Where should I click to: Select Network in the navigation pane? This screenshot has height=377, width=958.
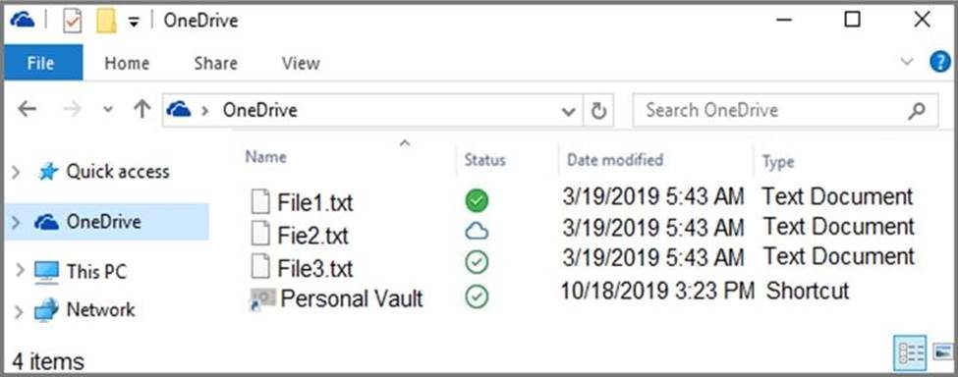point(101,310)
